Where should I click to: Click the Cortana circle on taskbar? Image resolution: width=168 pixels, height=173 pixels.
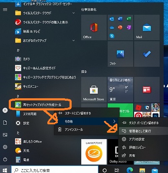click(x=104, y=170)
